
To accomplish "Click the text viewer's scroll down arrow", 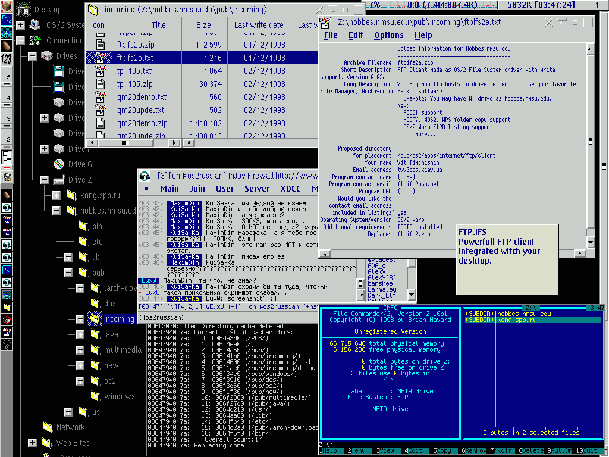I will (x=591, y=242).
